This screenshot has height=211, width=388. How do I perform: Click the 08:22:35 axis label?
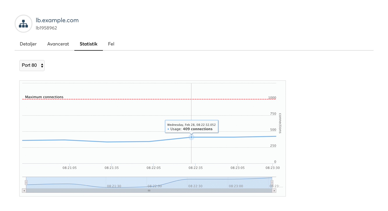pyautogui.click(x=195, y=168)
